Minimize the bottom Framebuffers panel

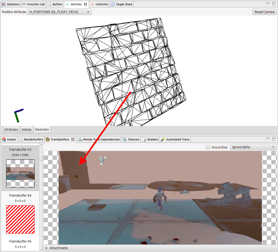(268, 138)
